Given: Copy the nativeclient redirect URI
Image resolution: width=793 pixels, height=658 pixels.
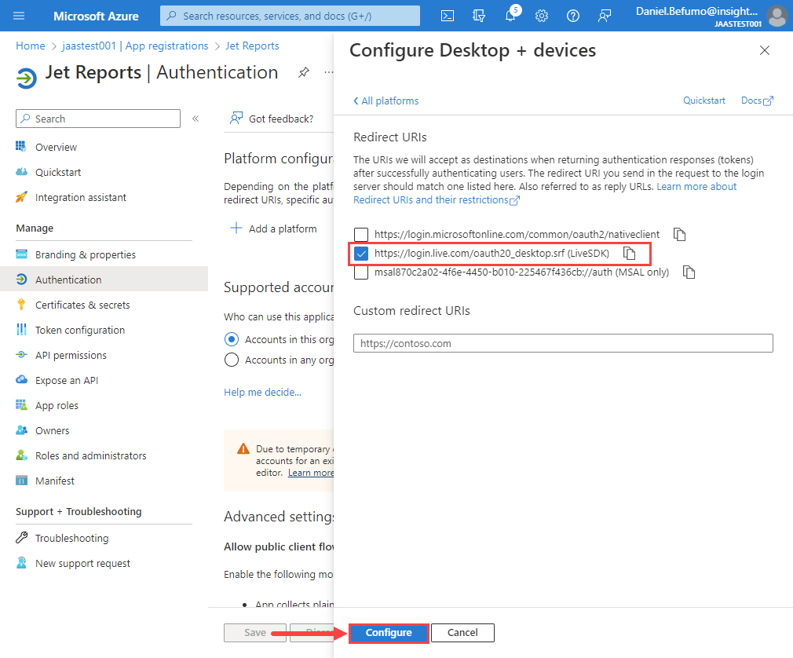Looking at the screenshot, I should (680, 234).
